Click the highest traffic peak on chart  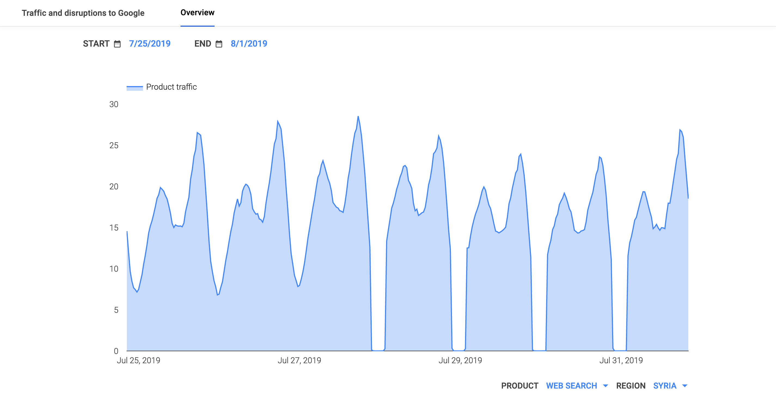(358, 116)
